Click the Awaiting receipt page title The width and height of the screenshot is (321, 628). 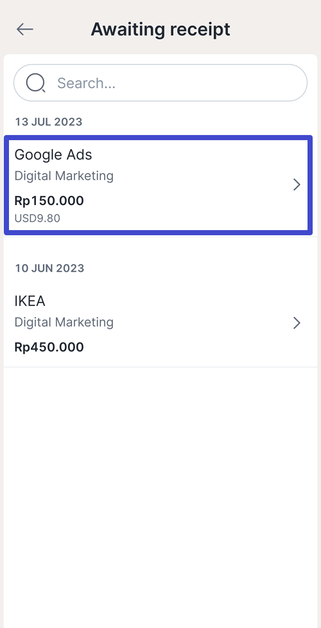pos(160,29)
